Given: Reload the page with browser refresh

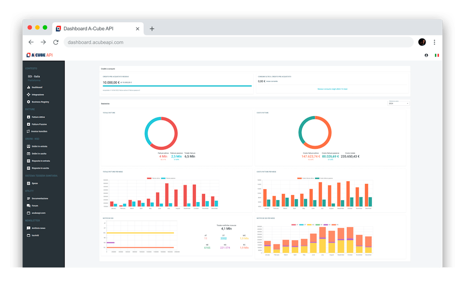Looking at the screenshot, I should [x=56, y=42].
